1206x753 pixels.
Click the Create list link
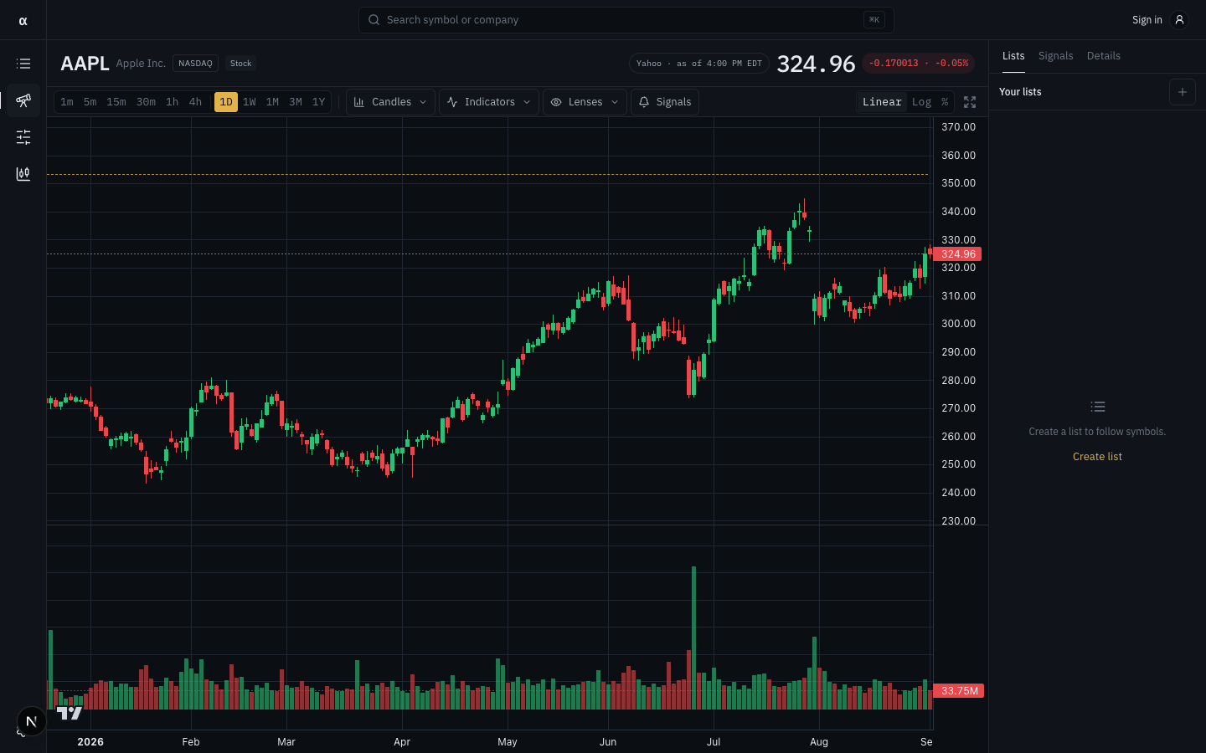[1097, 457]
